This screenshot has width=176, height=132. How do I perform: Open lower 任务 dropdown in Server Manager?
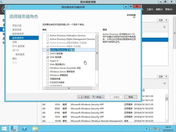coord(163,77)
